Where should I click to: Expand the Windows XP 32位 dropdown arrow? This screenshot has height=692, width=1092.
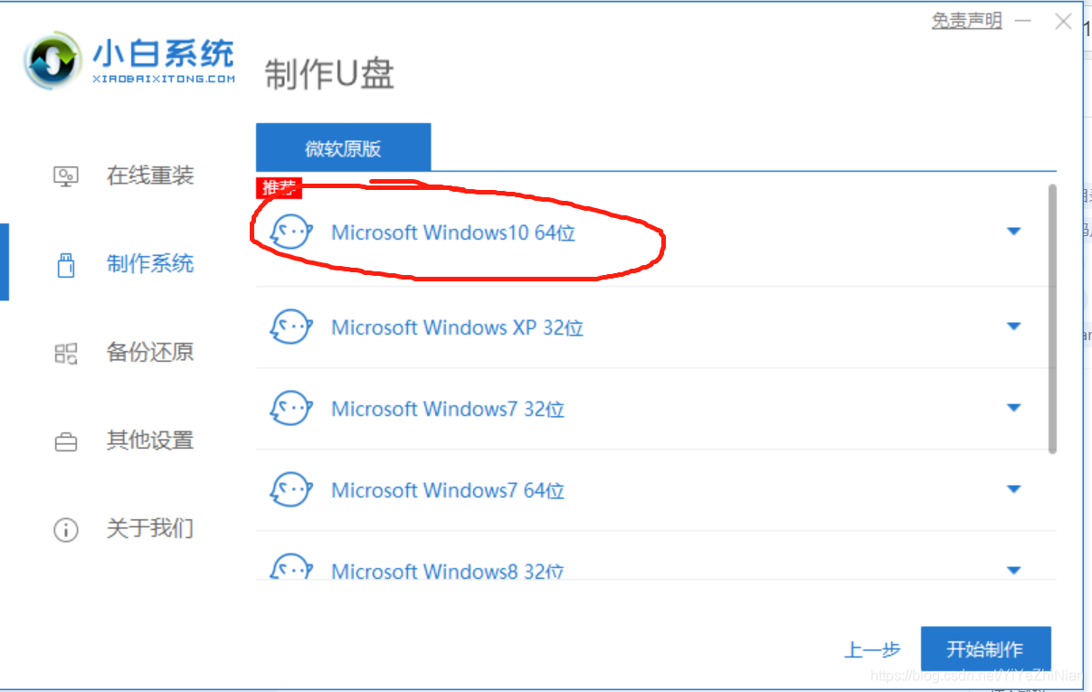click(1014, 326)
